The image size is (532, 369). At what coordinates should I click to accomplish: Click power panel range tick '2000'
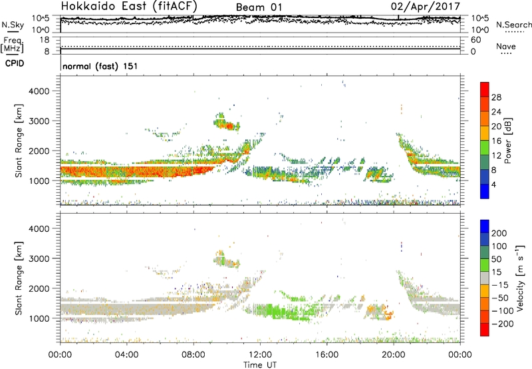tap(39, 151)
